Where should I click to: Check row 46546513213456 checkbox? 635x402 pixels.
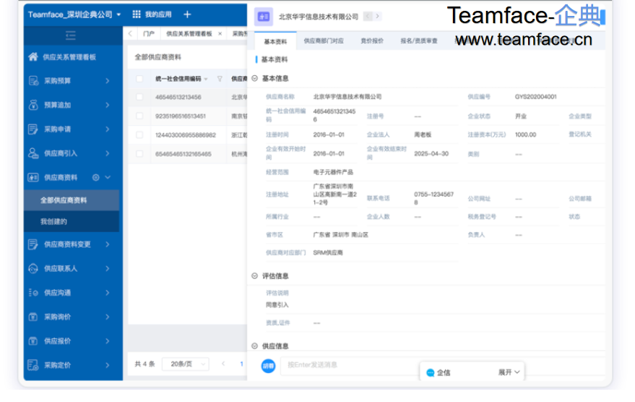pos(139,97)
